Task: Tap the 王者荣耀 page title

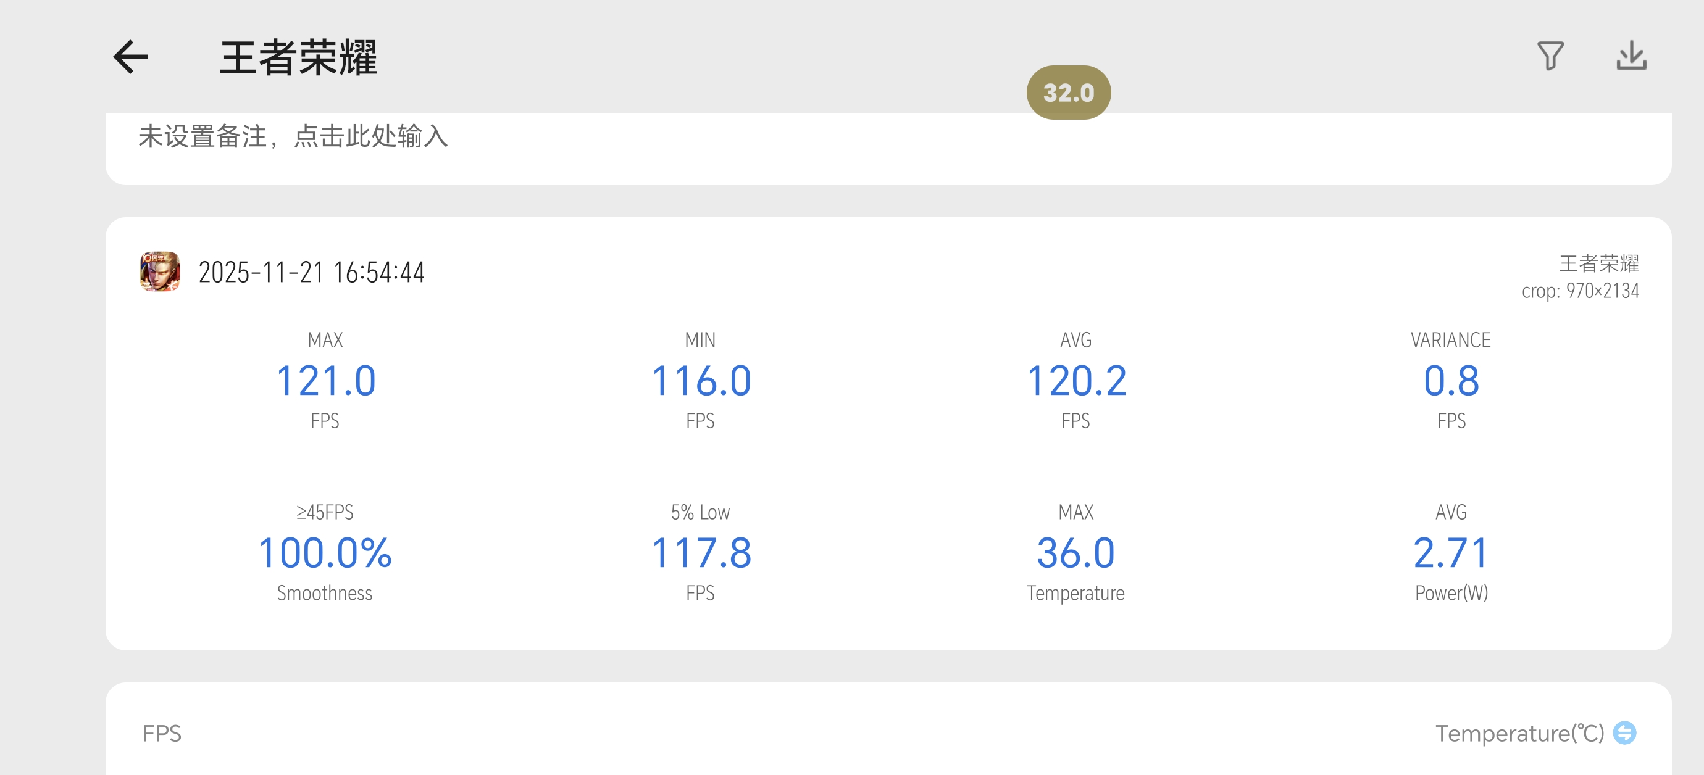Action: click(x=298, y=57)
